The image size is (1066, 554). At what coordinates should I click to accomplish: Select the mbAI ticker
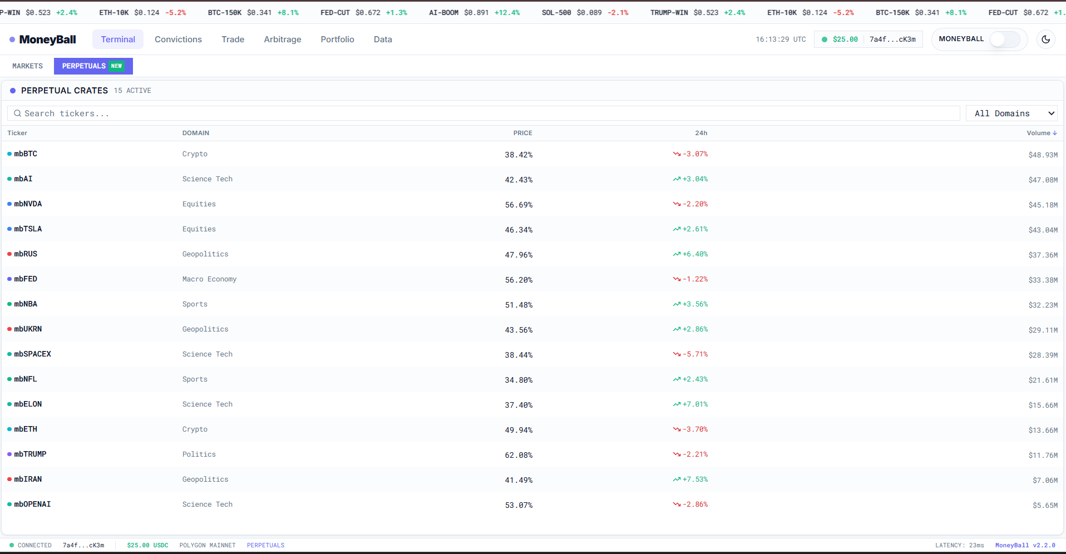tap(23, 179)
